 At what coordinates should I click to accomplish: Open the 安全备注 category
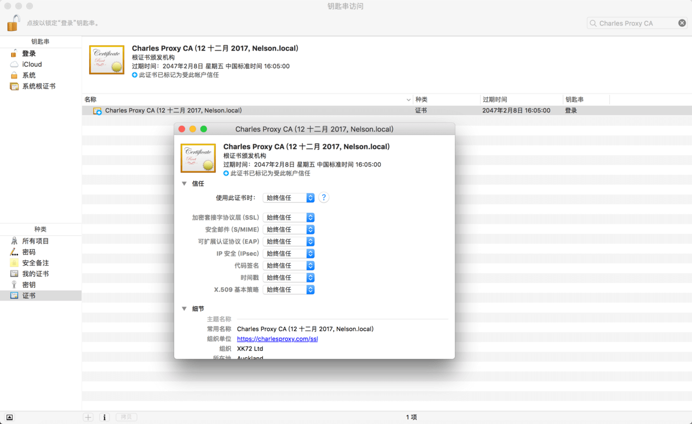[35, 263]
